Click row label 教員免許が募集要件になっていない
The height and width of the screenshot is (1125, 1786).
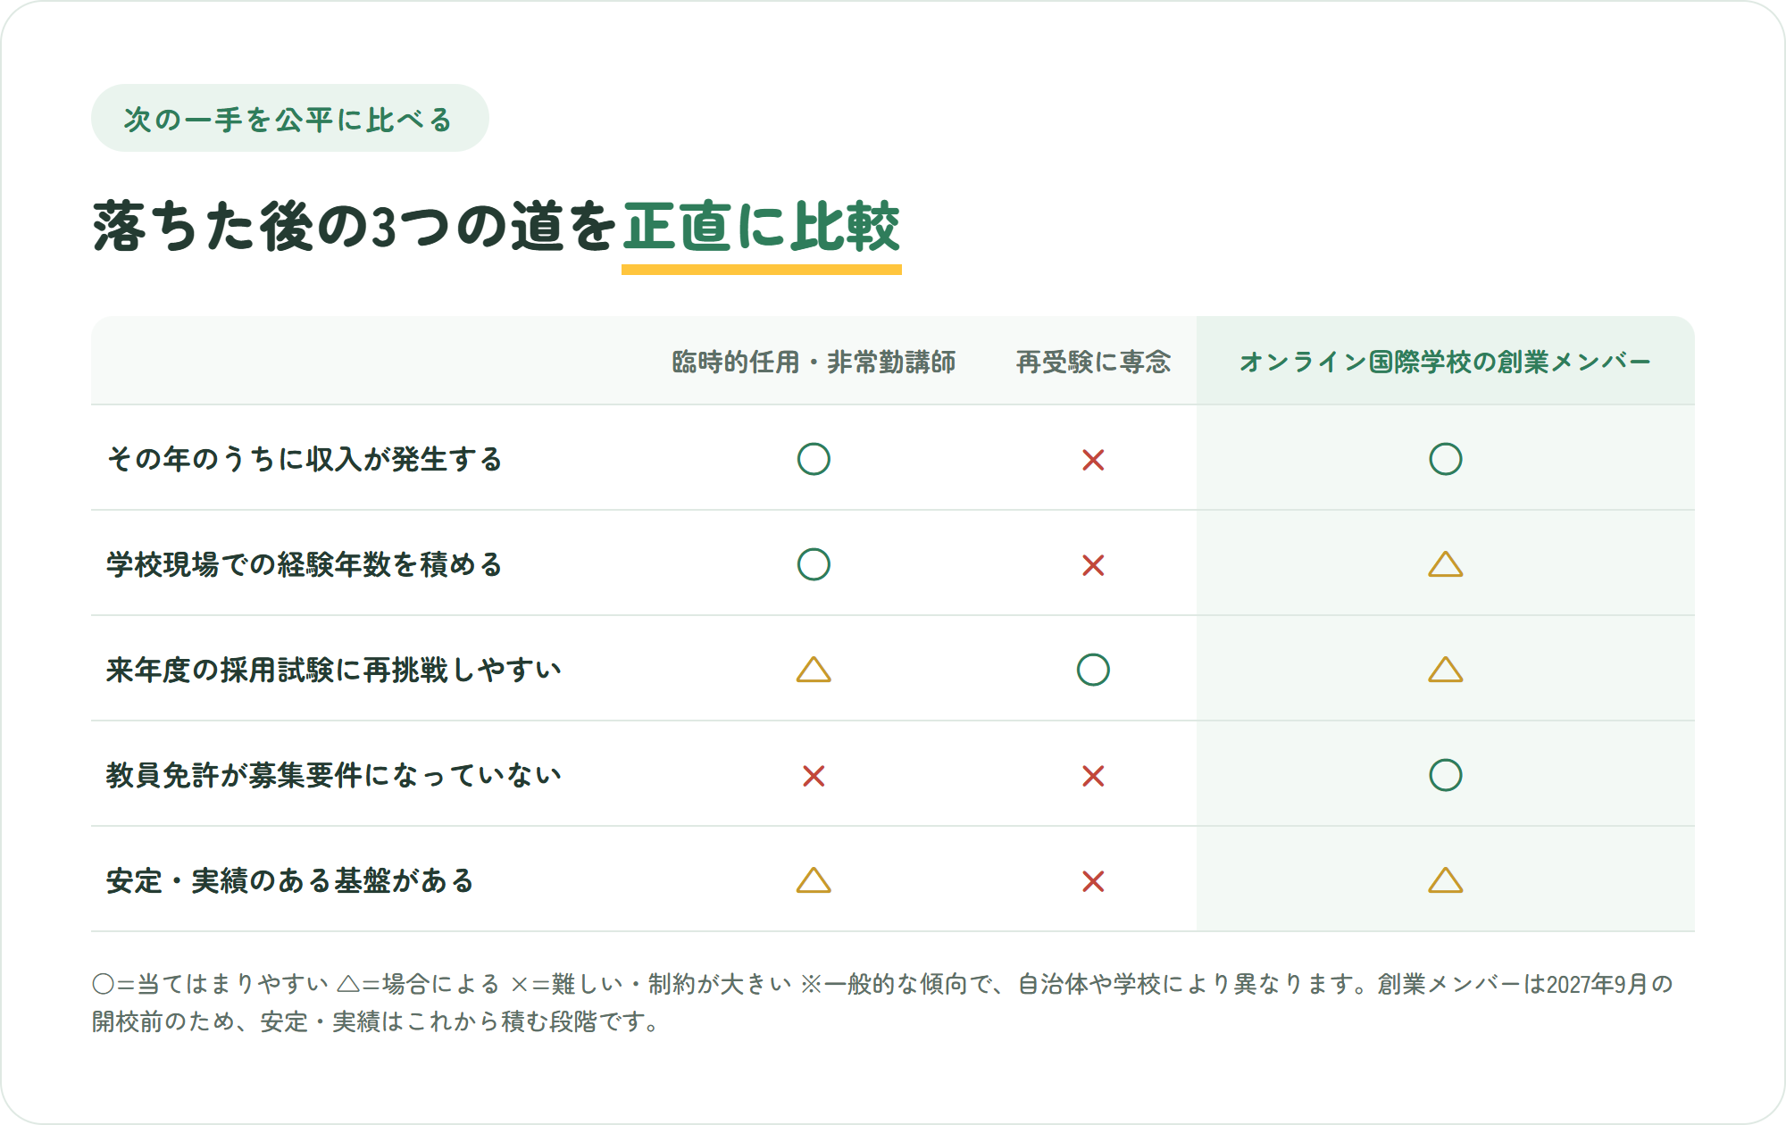pos(334,775)
